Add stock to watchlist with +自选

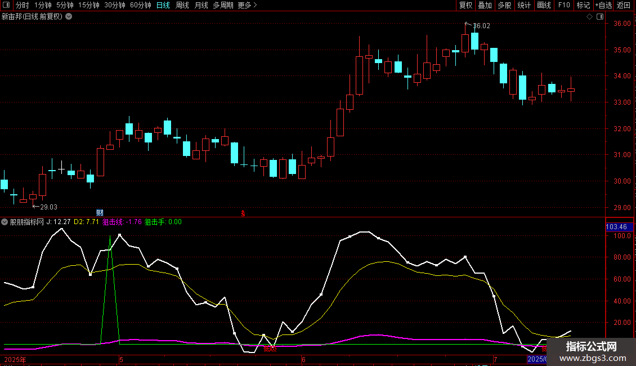click(x=603, y=5)
